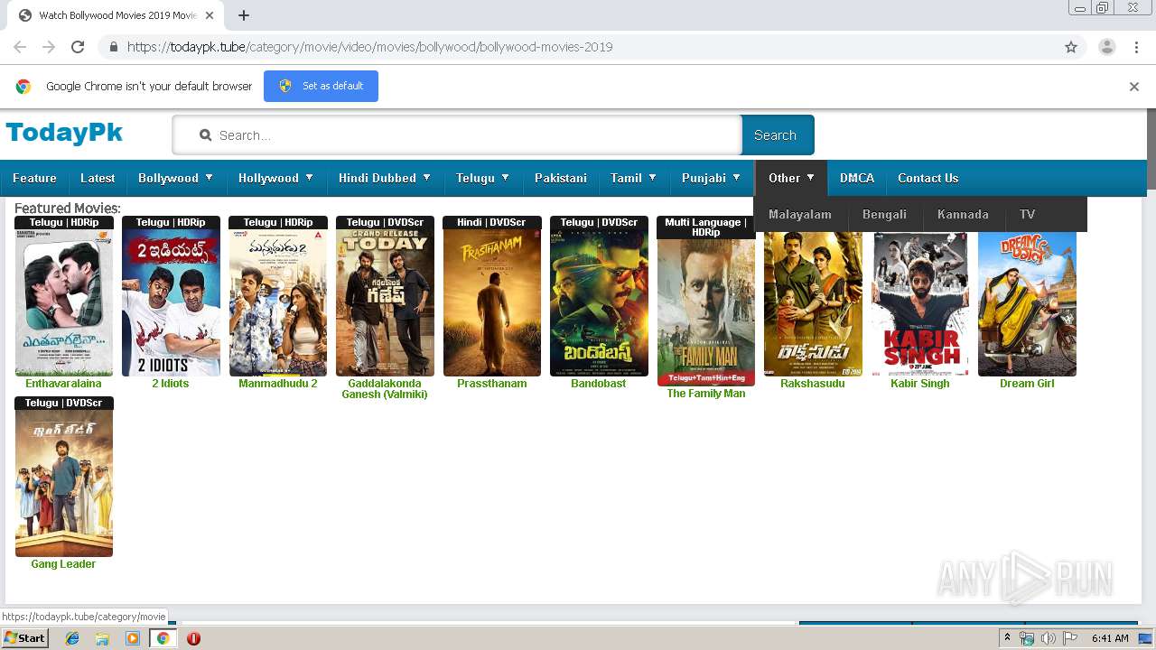The image size is (1156, 650).
Task: Select TV in Other submenu
Action: (x=1027, y=214)
